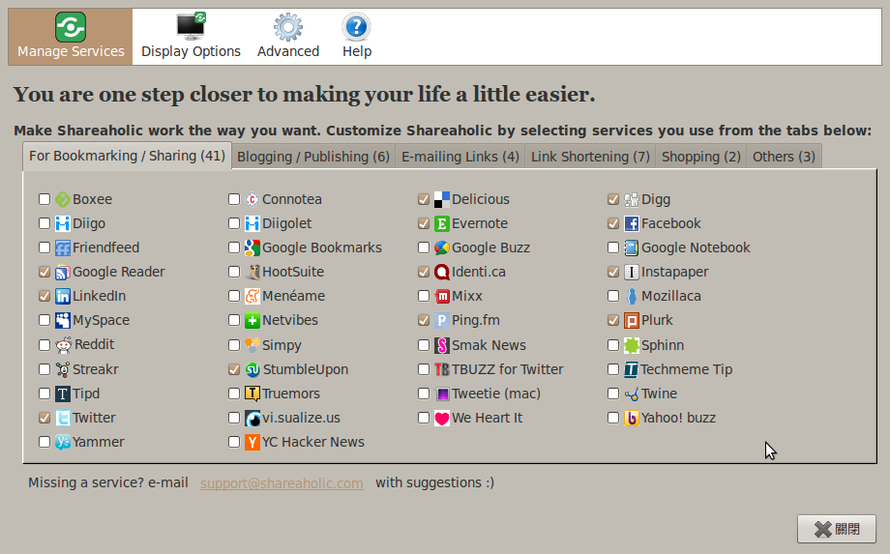The width and height of the screenshot is (890, 554).
Task: Uncheck the Ping.fm checkbox
Action: 424,320
